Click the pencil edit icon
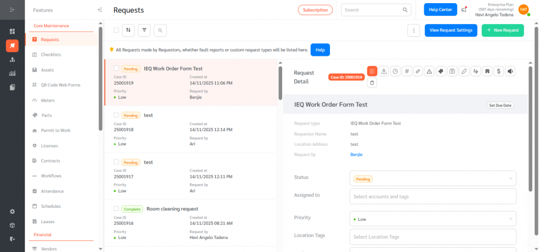Screen dimensions: 539x252 coord(464,71)
